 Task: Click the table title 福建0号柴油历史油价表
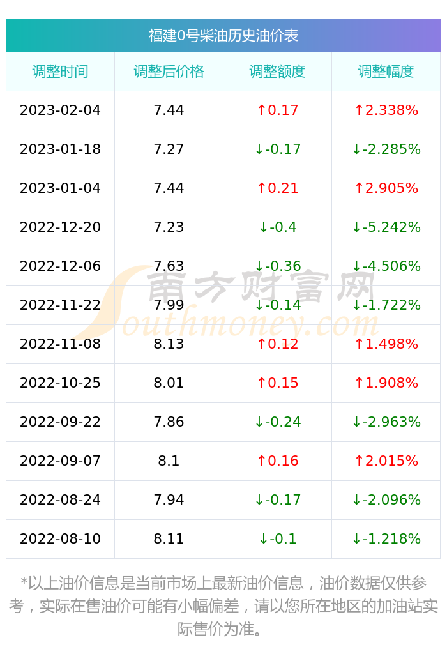pyautogui.click(x=223, y=36)
